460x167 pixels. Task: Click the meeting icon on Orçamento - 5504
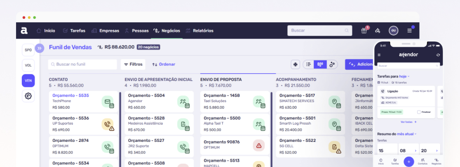click(x=184, y=102)
